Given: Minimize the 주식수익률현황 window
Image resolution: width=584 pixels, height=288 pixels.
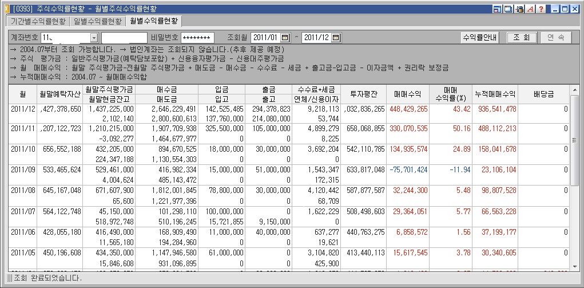Looking at the screenshot, I should click(555, 9).
